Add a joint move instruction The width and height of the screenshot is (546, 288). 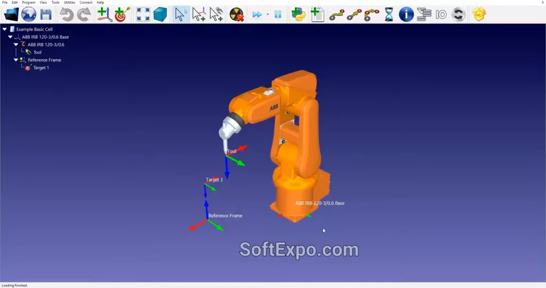(337, 15)
